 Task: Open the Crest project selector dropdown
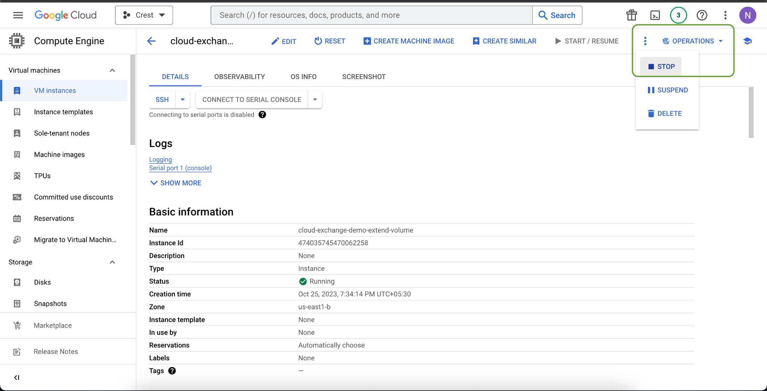pyautogui.click(x=144, y=15)
